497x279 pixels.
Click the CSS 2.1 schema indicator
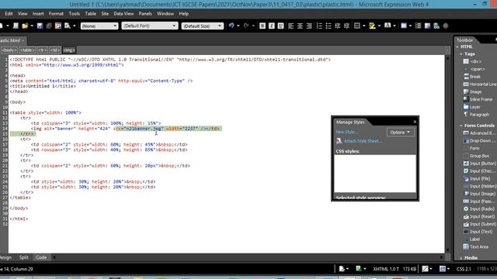click(464, 269)
